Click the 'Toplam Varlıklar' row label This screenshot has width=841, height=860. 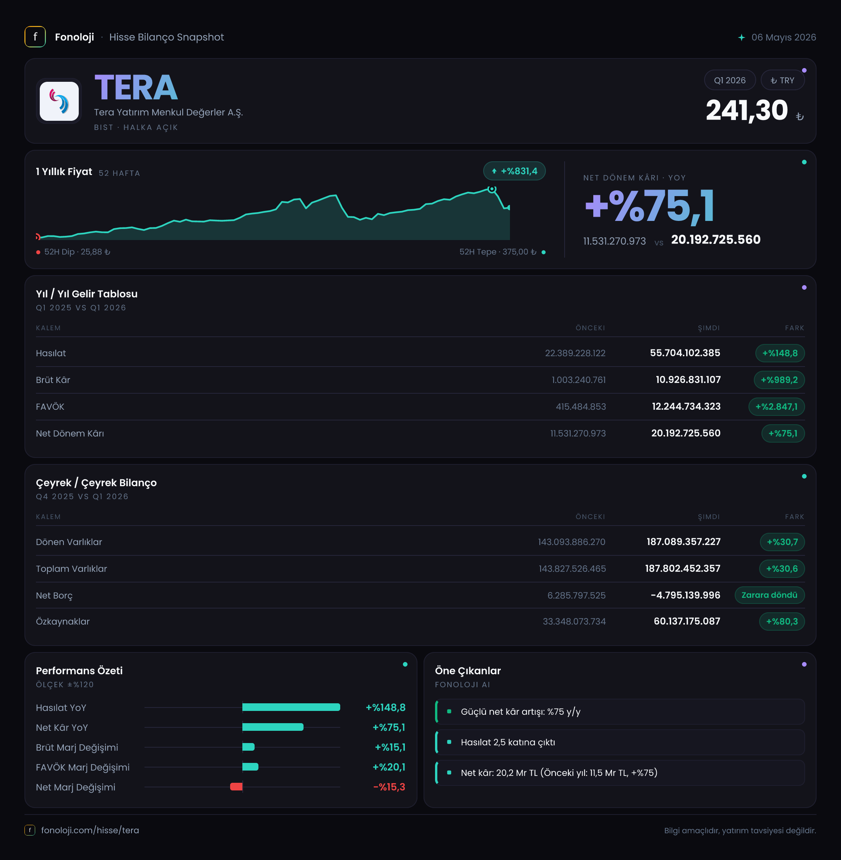coord(71,569)
